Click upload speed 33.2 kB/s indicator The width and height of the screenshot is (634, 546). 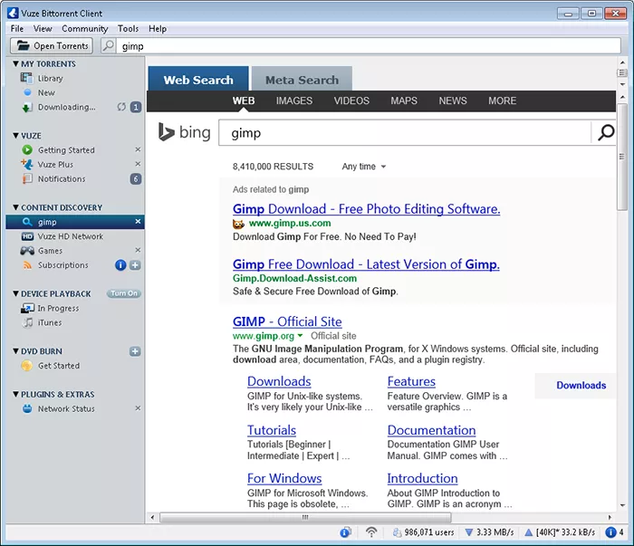click(560, 532)
